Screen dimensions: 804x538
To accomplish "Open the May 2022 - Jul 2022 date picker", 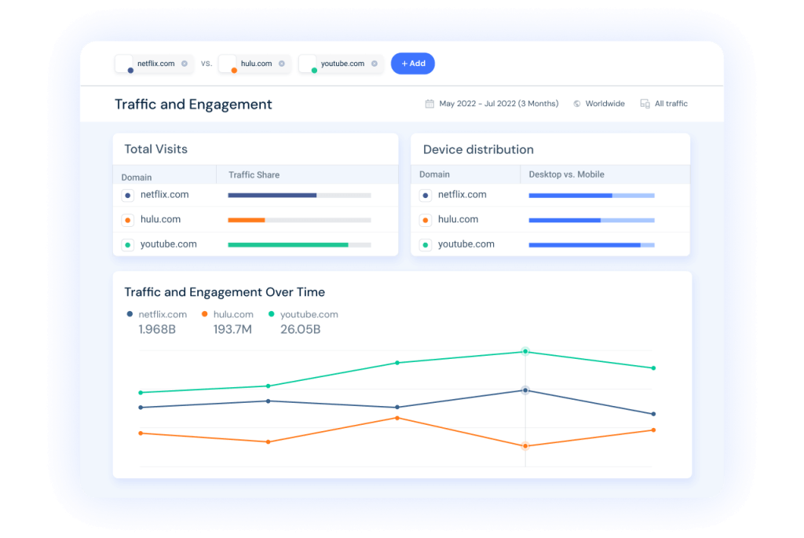I will [x=499, y=104].
